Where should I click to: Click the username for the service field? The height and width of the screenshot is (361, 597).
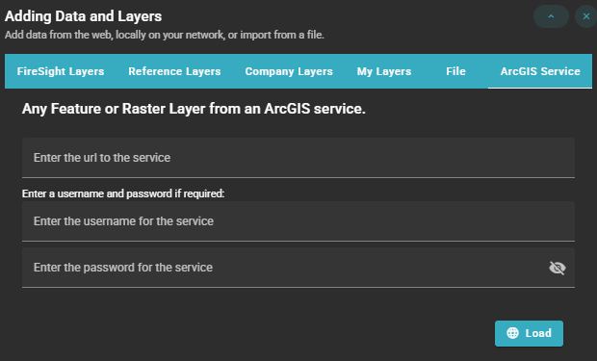pyautogui.click(x=298, y=221)
